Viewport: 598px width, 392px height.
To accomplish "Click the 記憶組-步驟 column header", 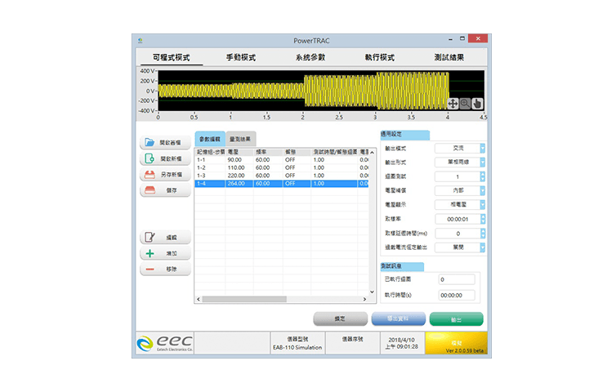I will [x=210, y=152].
